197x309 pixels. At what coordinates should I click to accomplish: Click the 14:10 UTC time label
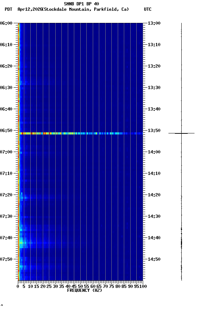click(x=154, y=173)
